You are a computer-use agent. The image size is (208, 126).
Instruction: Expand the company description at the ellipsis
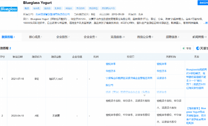[x=206, y=23]
